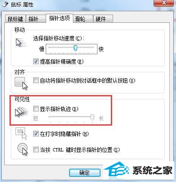Close the 鼠标 属性 dialog

pos(164,3)
